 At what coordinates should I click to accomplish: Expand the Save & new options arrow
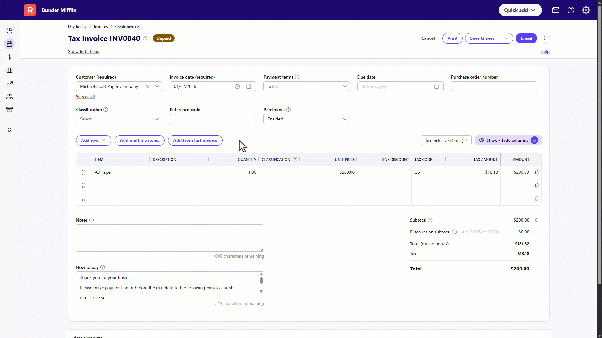coord(506,38)
